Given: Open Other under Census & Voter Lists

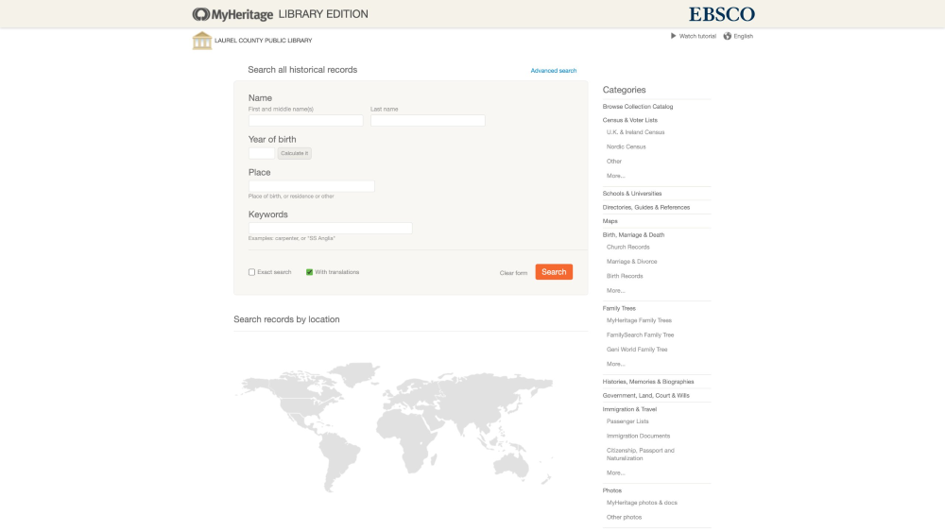Looking at the screenshot, I should tap(613, 161).
